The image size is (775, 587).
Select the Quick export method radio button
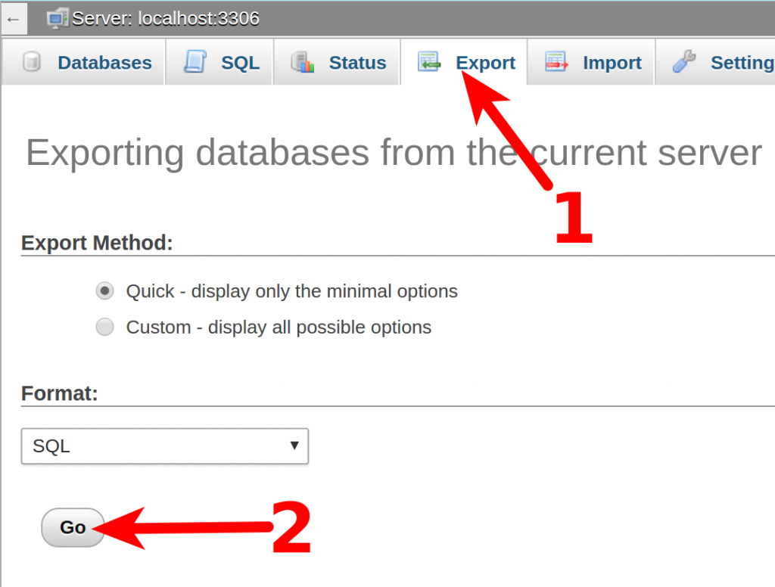pyautogui.click(x=104, y=290)
